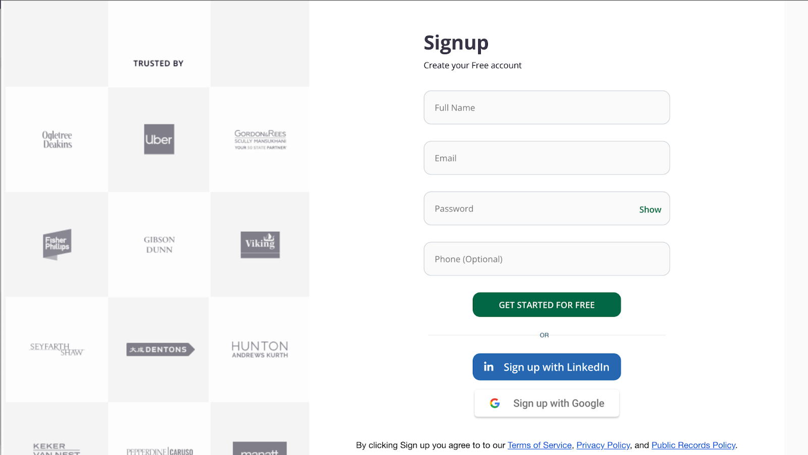Toggle password visibility with Show
This screenshot has height=455, width=808.
tap(650, 209)
